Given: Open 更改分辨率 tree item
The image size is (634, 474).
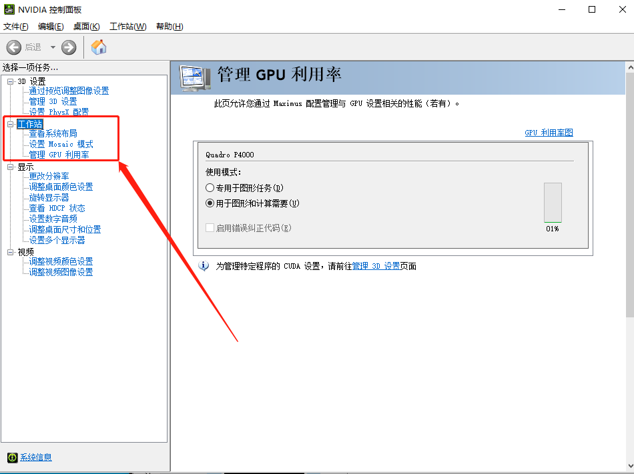Looking at the screenshot, I should coord(49,176).
